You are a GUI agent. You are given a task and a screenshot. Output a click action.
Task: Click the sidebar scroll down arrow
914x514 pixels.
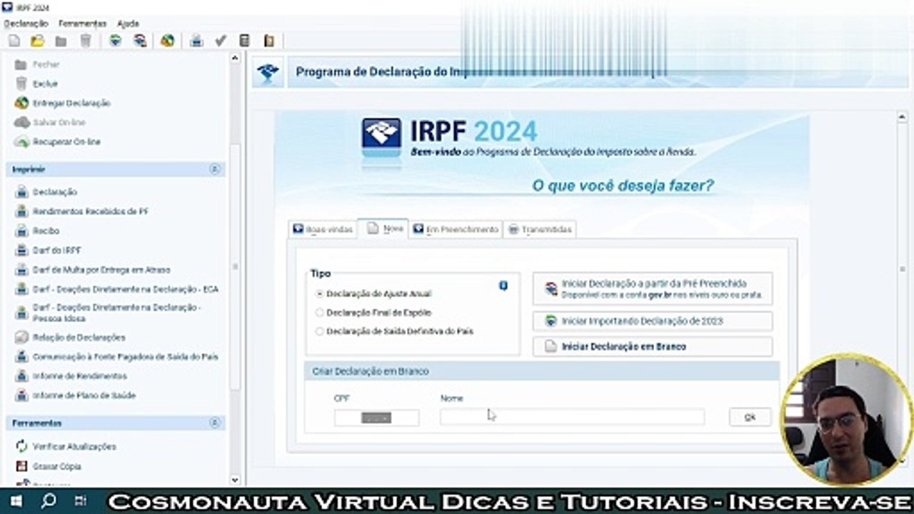pyautogui.click(x=235, y=480)
